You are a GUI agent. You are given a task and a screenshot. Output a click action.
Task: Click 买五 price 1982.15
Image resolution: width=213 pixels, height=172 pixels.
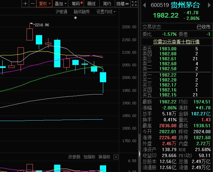pos(168,95)
